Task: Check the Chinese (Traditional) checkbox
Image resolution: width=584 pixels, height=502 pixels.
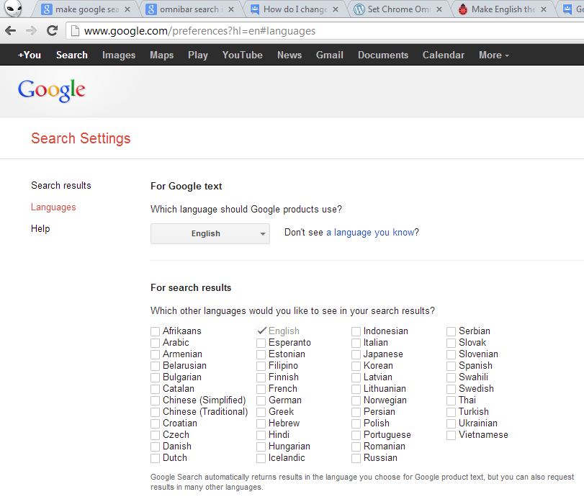Action: pos(156,412)
